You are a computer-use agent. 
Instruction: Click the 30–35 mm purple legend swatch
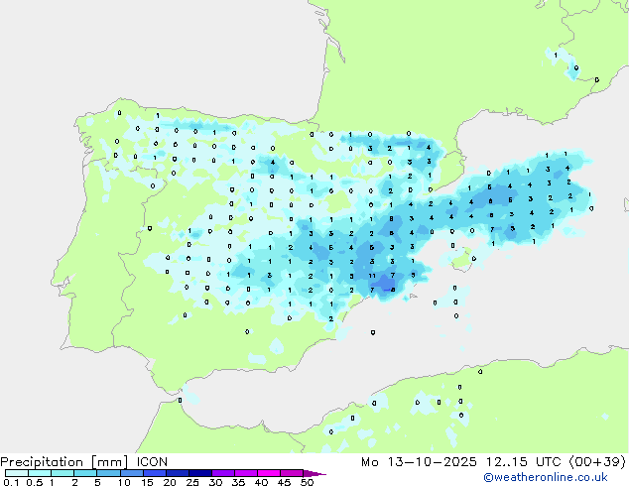(223, 473)
